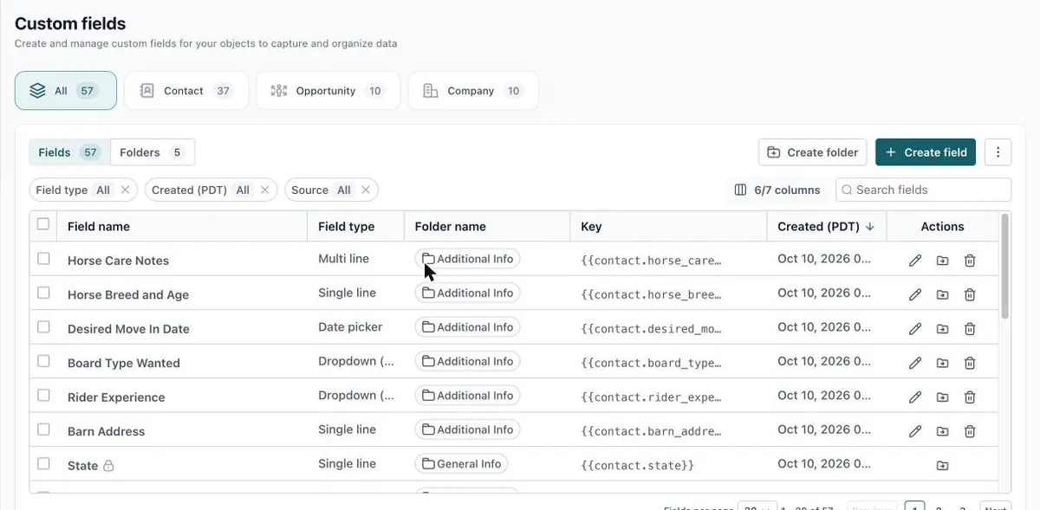Check the Horse Care Notes row checkbox

43,259
